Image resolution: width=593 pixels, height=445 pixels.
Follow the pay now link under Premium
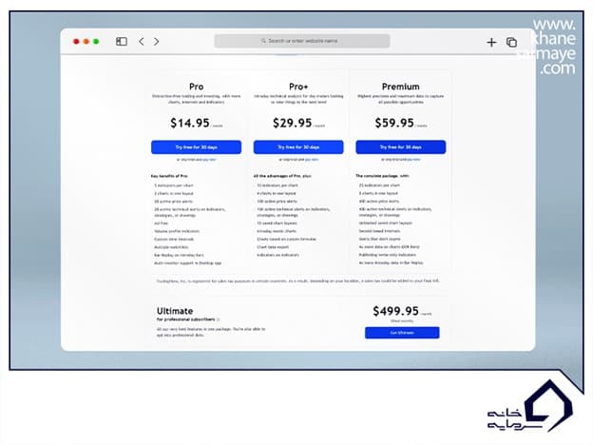click(413, 160)
